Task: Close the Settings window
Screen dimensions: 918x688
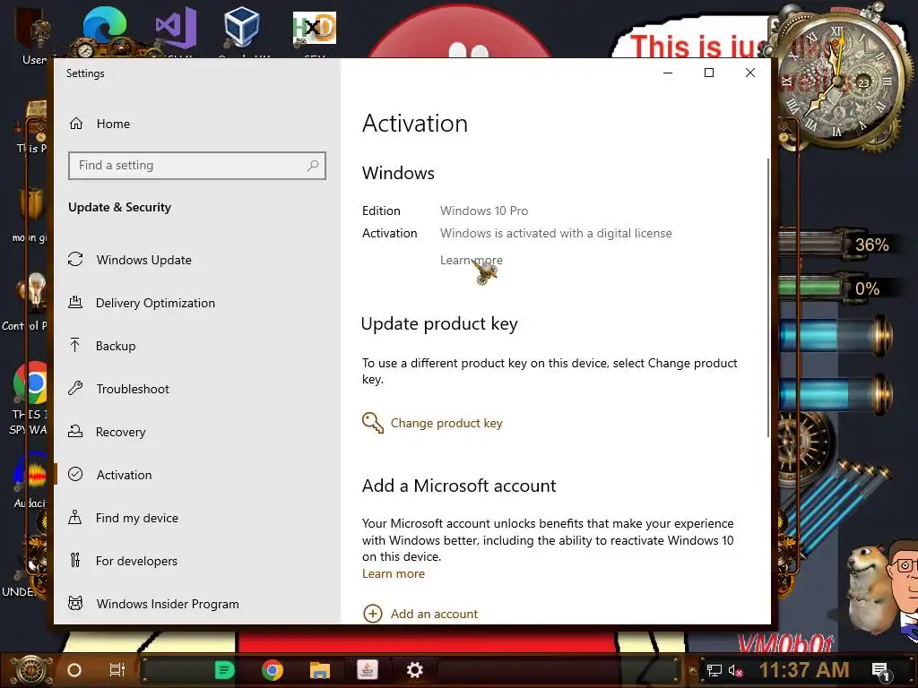Action: [x=750, y=73]
